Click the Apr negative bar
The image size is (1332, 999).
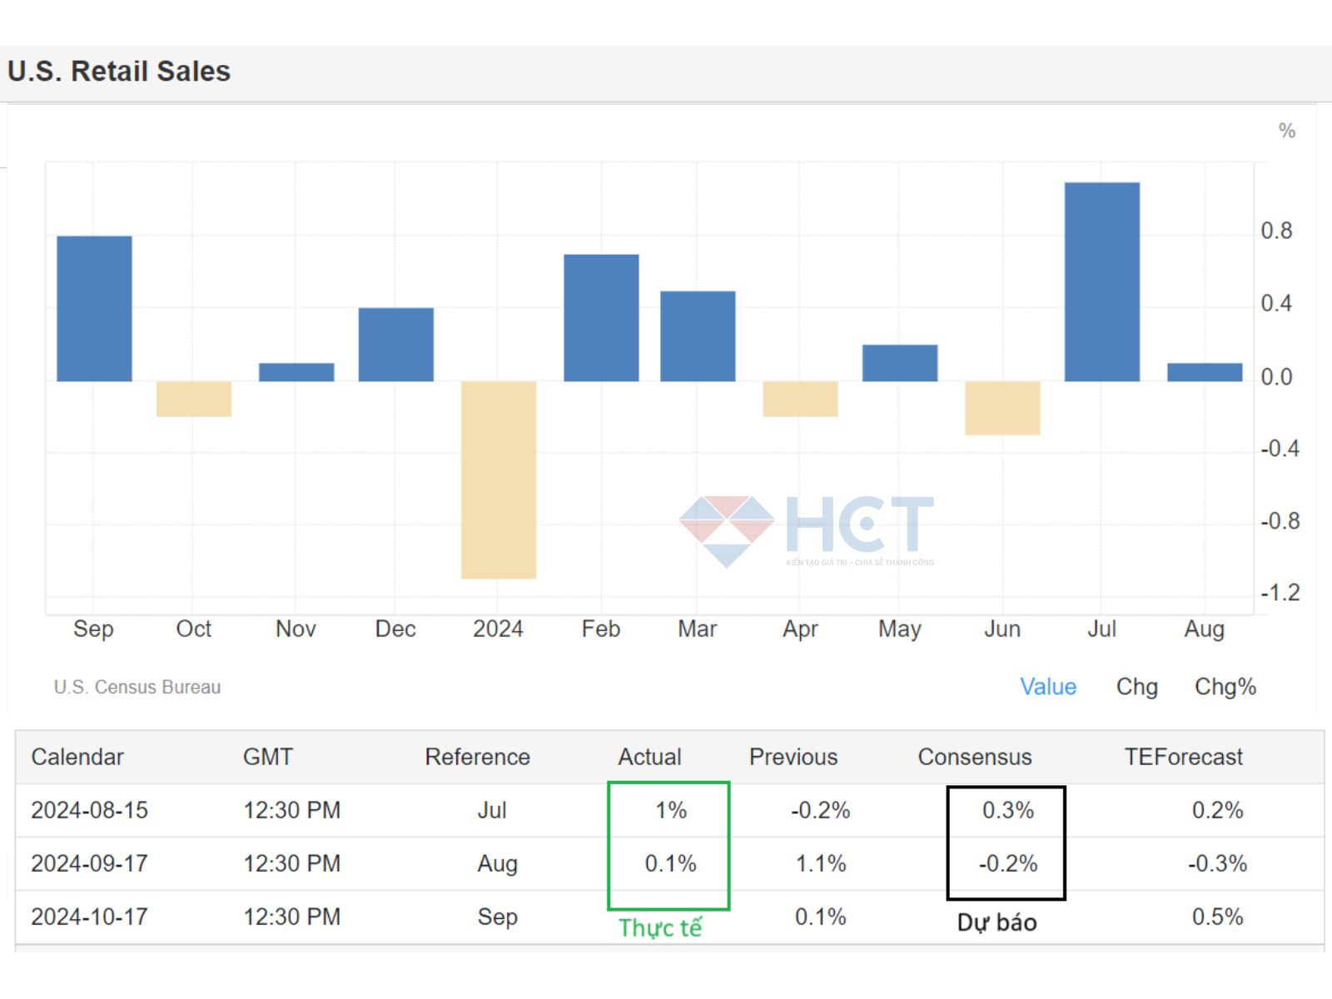click(800, 399)
